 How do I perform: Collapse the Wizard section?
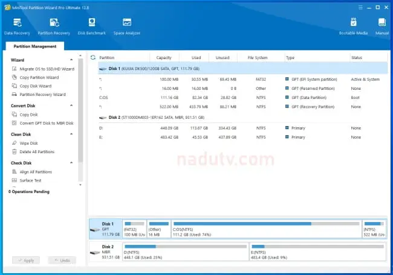71,60
